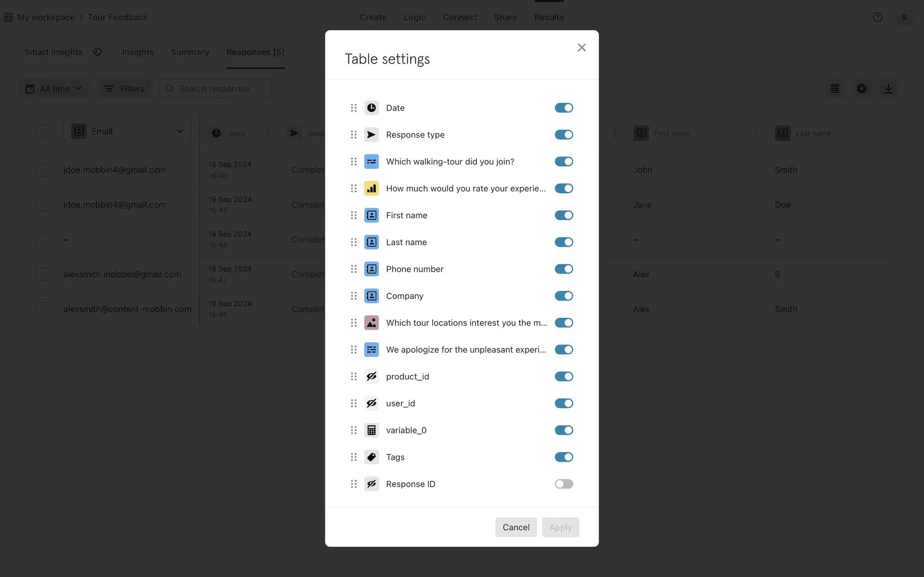This screenshot has width=924, height=577.
Task: Turn off the Company column toggle
Action: click(x=564, y=296)
